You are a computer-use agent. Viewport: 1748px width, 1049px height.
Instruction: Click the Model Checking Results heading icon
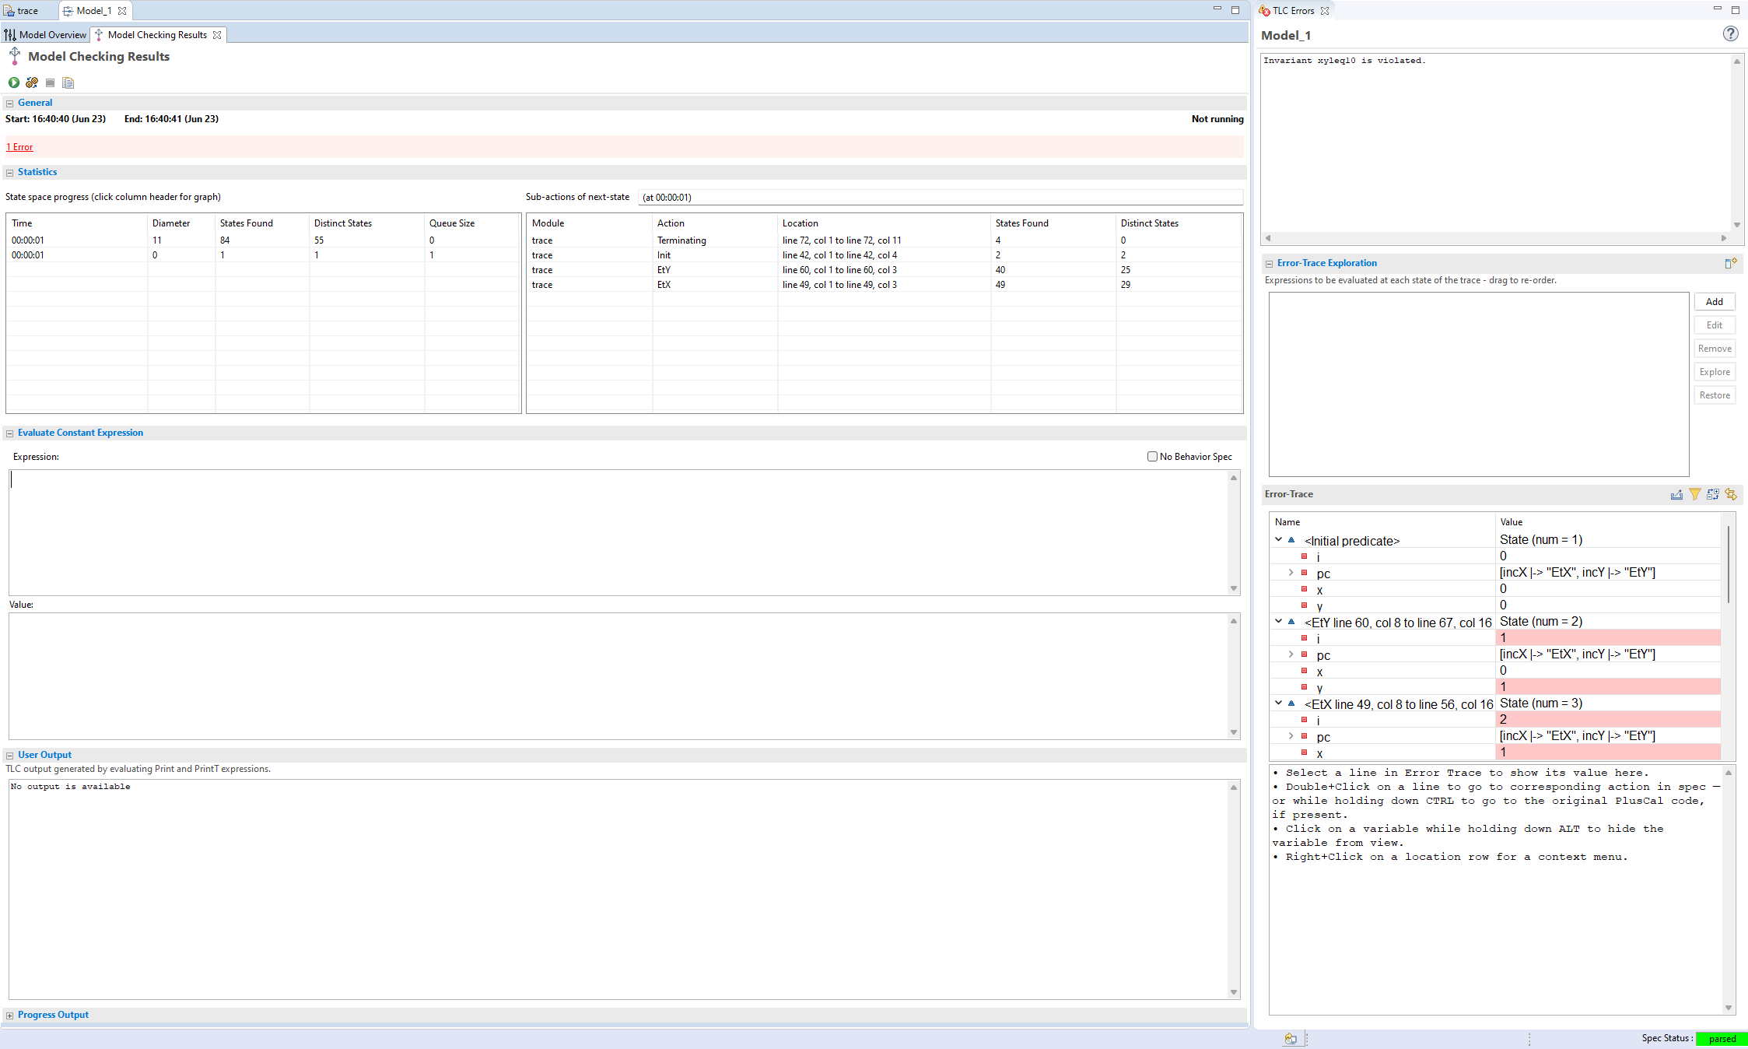[x=15, y=56]
